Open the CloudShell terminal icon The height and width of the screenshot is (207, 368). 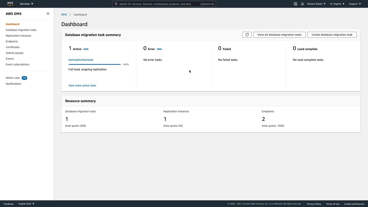click(295, 4)
